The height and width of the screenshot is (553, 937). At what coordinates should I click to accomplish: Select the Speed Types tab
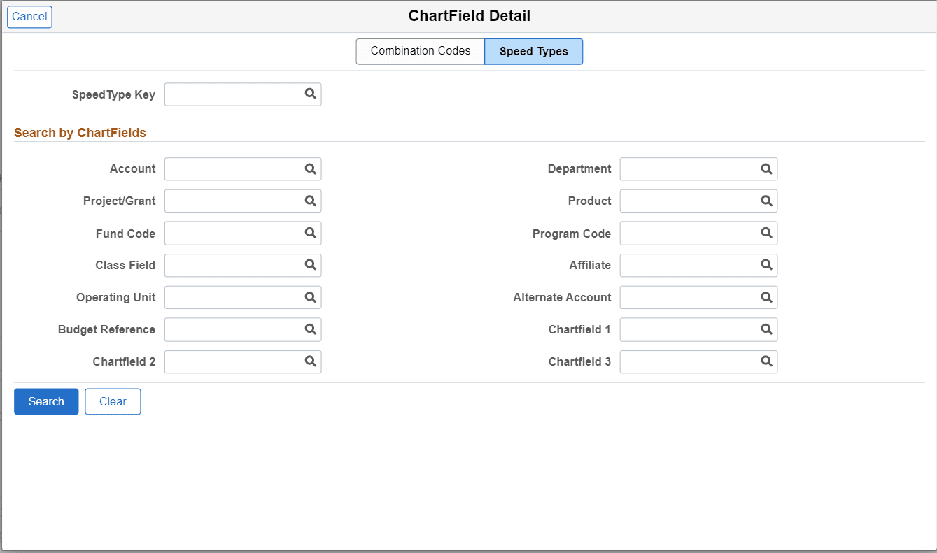(x=533, y=51)
